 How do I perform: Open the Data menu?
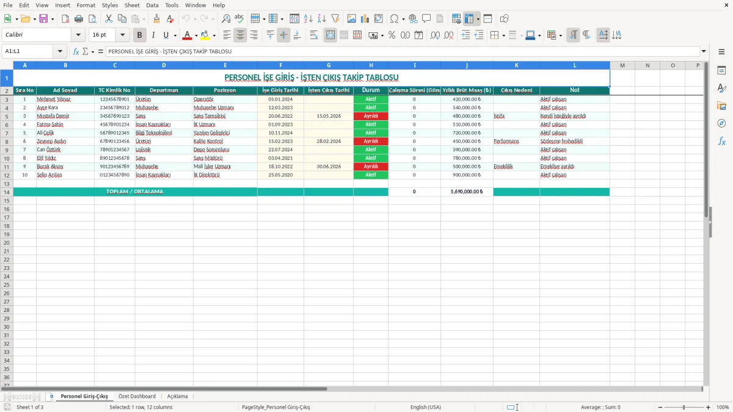click(x=152, y=5)
